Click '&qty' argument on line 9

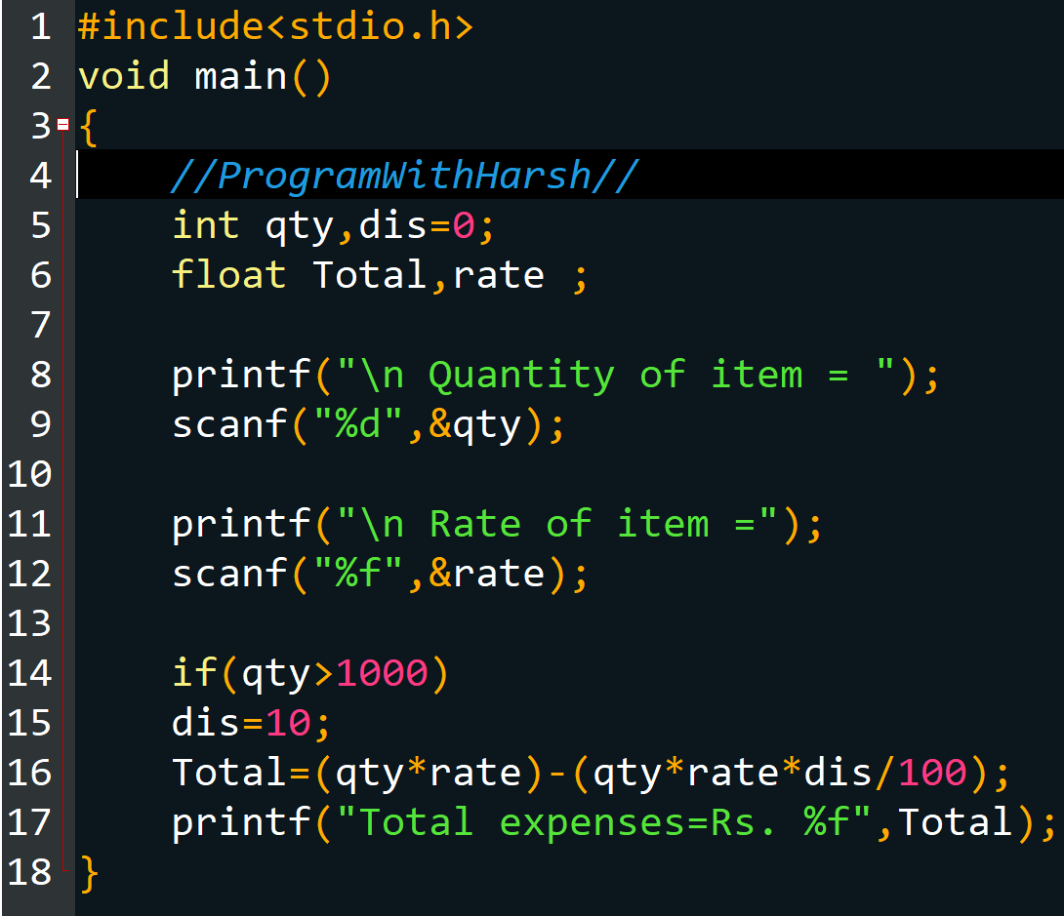[x=475, y=425]
